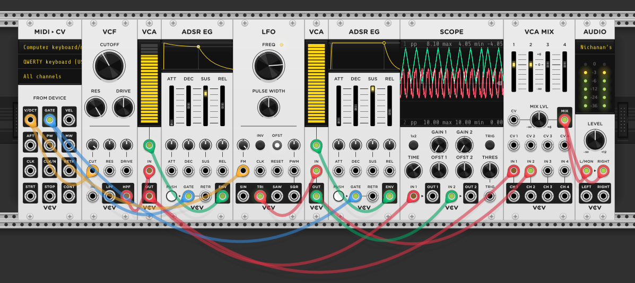Click the LFO SIN output jack
This screenshot has height=283, width=635.
[243, 197]
